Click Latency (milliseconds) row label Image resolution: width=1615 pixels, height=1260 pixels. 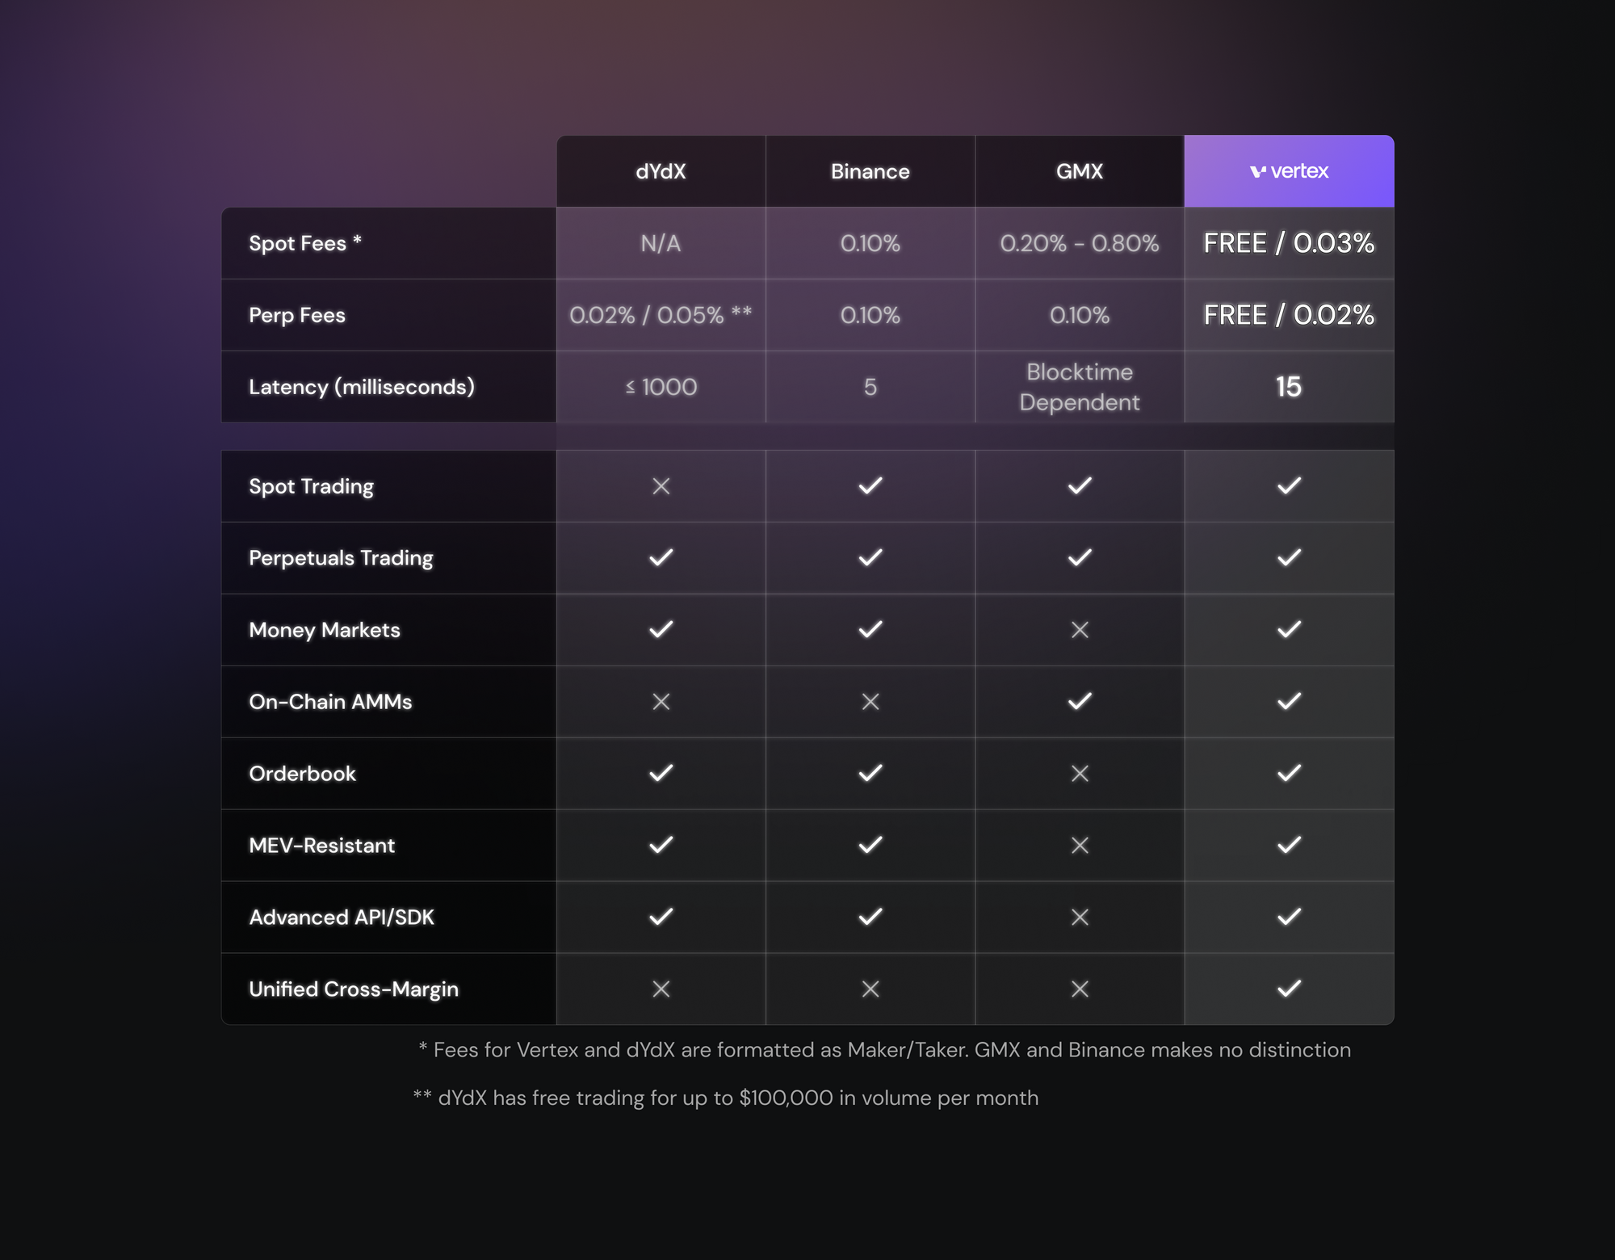click(x=361, y=387)
